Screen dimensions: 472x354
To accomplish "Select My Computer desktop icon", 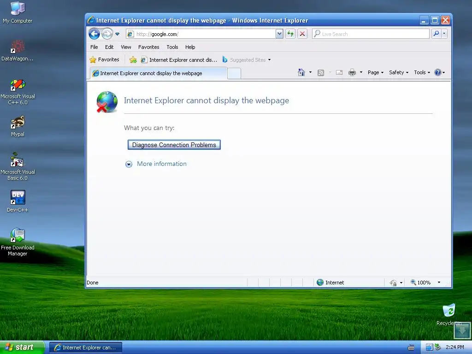I will click(18, 12).
